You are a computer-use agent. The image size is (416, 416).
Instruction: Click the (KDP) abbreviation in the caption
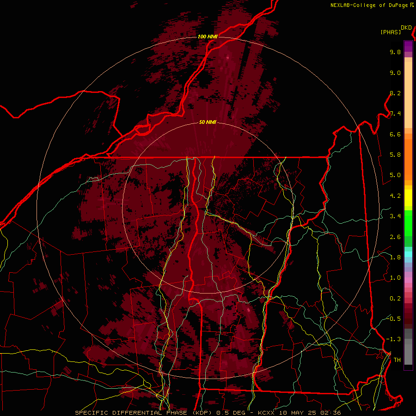[x=202, y=413]
